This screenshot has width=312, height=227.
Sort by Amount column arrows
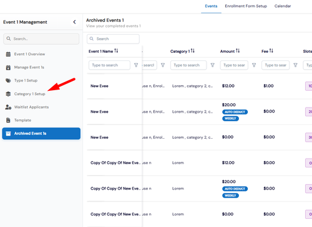(x=238, y=50)
